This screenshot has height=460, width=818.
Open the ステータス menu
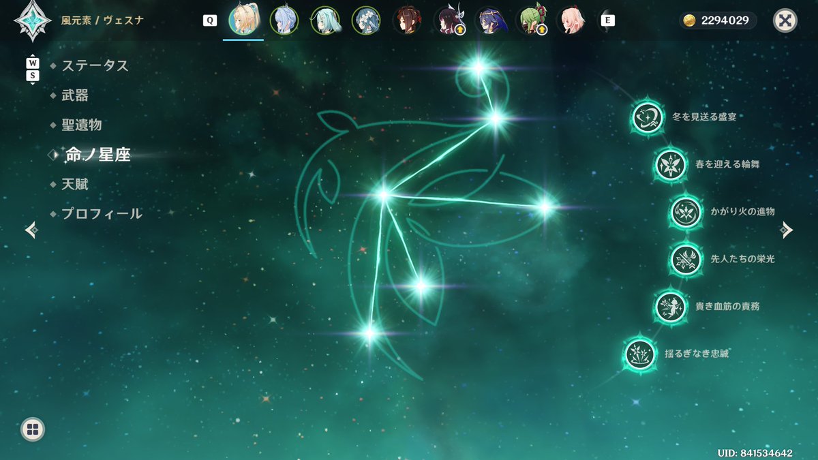95,65
